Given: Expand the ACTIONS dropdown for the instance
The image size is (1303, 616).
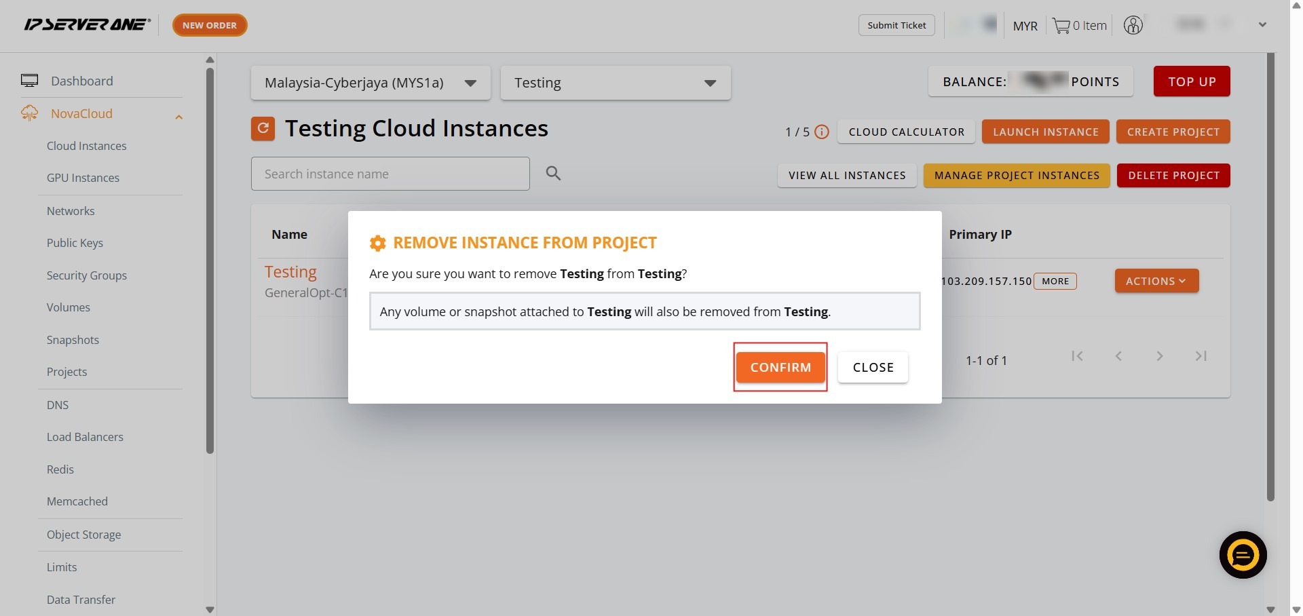Looking at the screenshot, I should coord(1156,281).
